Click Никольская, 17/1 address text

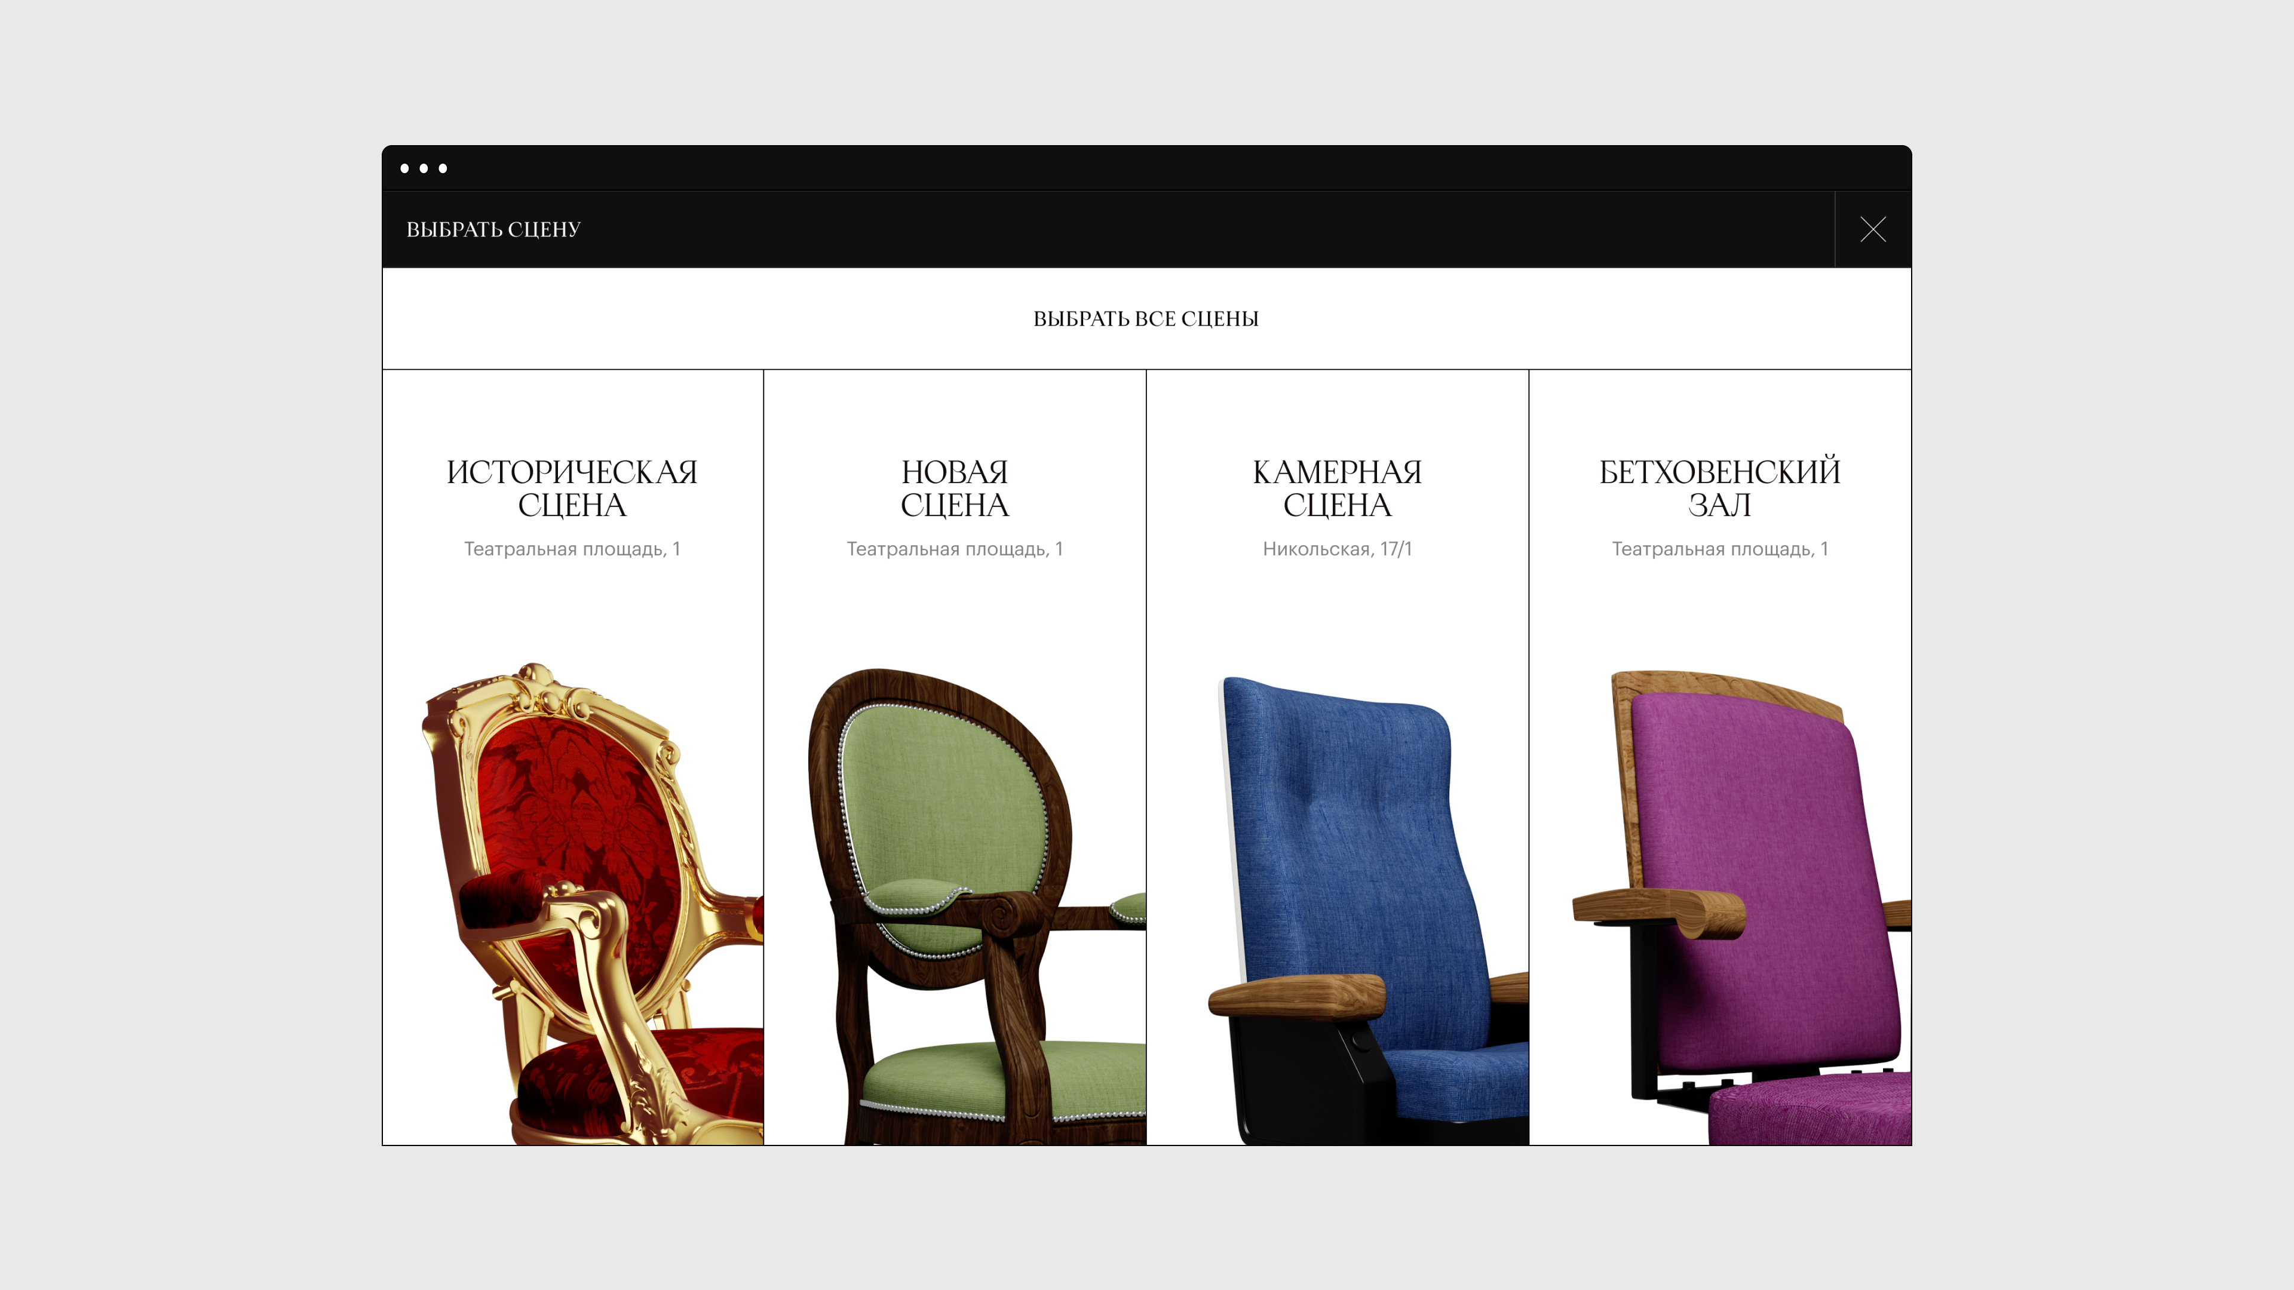click(x=1338, y=549)
